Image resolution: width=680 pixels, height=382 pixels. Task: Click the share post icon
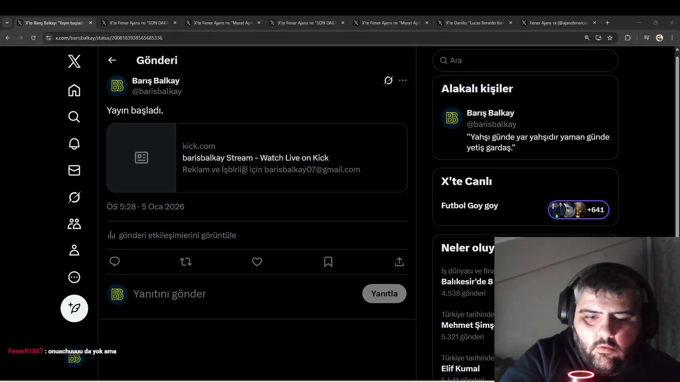coord(399,262)
